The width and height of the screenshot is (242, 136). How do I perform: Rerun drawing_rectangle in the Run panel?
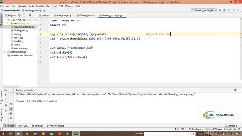pos(6,95)
